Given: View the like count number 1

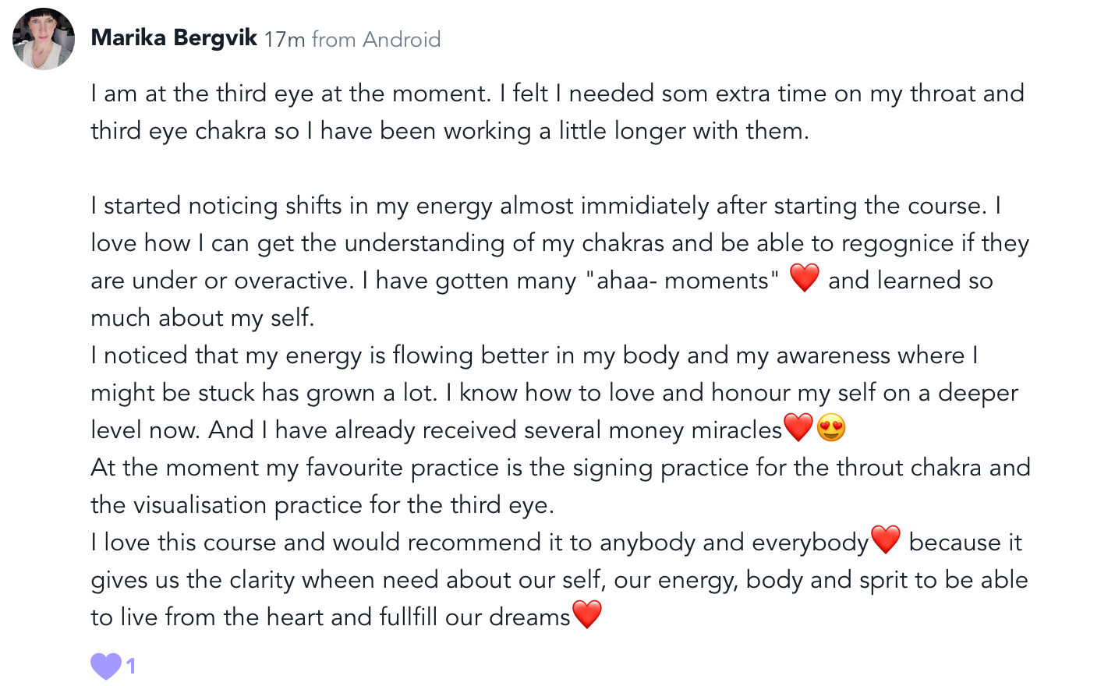Looking at the screenshot, I should click(131, 666).
